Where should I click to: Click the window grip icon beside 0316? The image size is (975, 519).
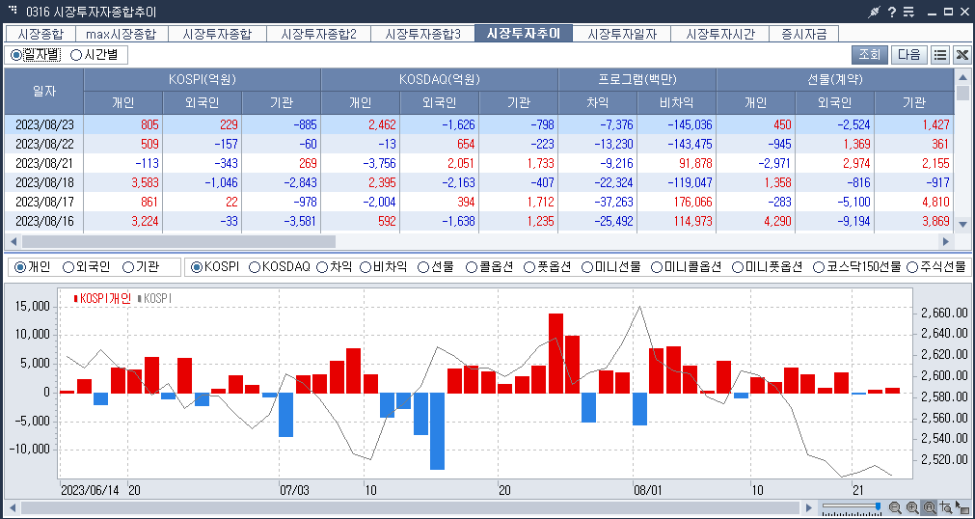pyautogui.click(x=14, y=11)
